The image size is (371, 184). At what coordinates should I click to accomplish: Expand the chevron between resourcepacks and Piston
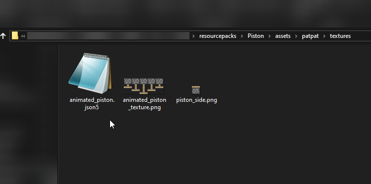click(242, 36)
